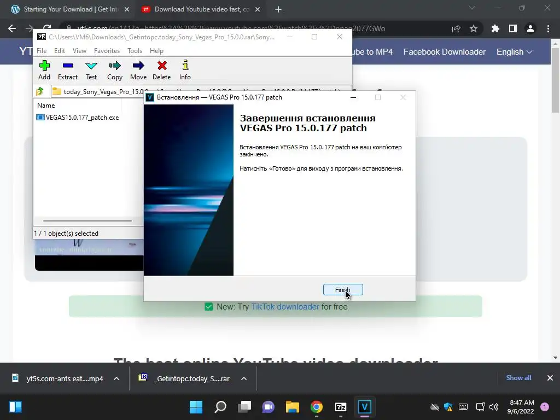Switch to 7-Zip via the taskbar
The width and height of the screenshot is (560, 420).
[x=340, y=407]
